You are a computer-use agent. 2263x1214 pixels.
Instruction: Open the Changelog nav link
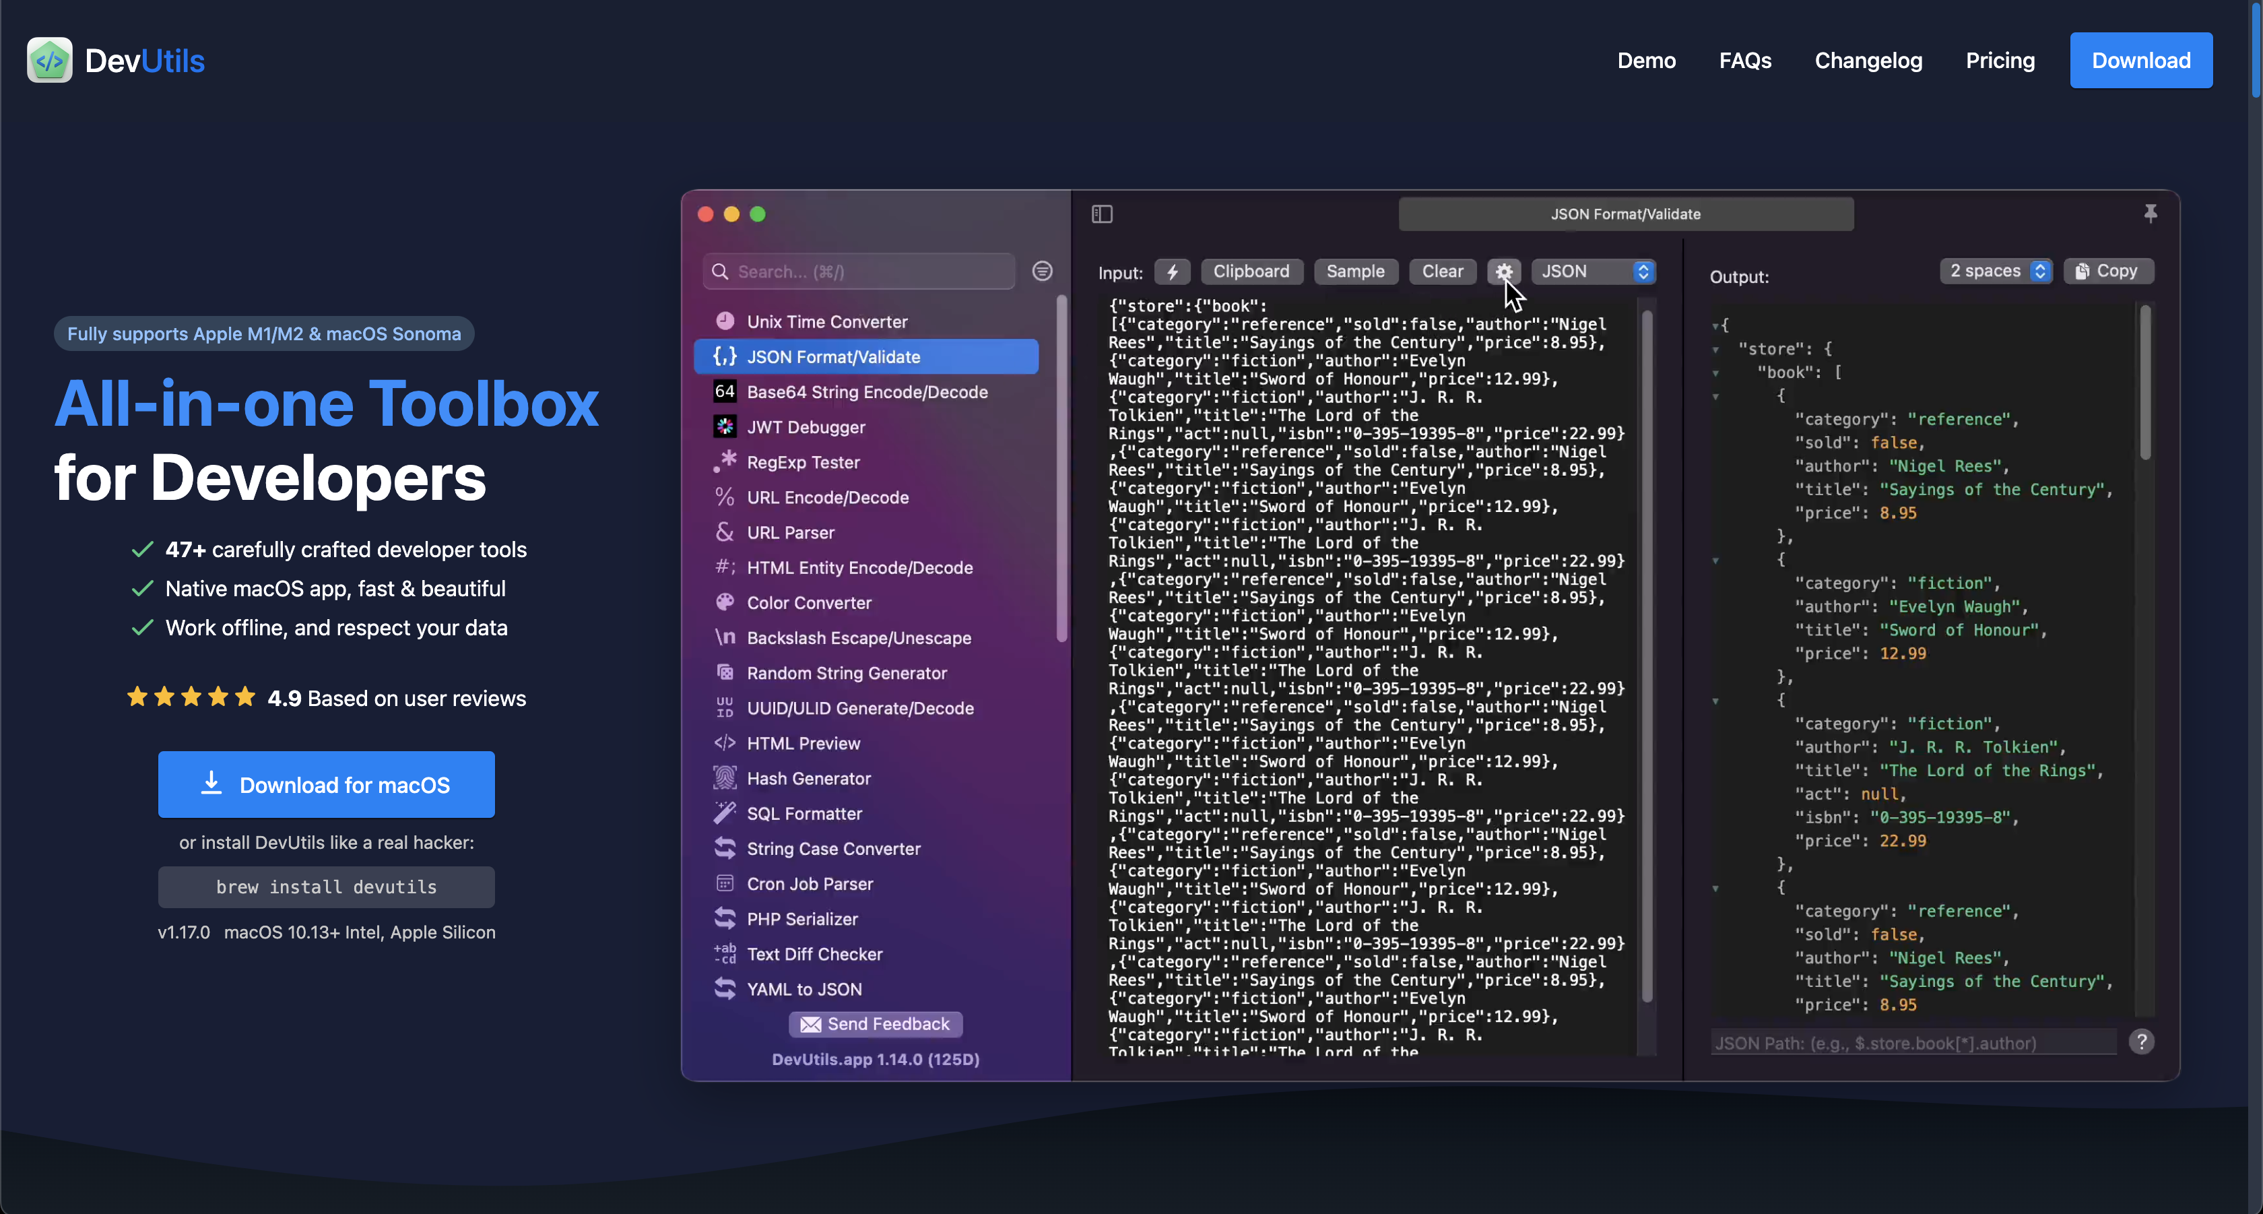[x=1868, y=61]
